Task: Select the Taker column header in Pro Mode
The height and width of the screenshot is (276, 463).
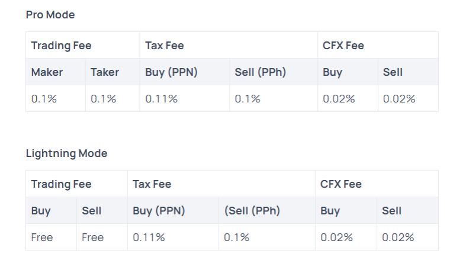Action: pos(105,72)
